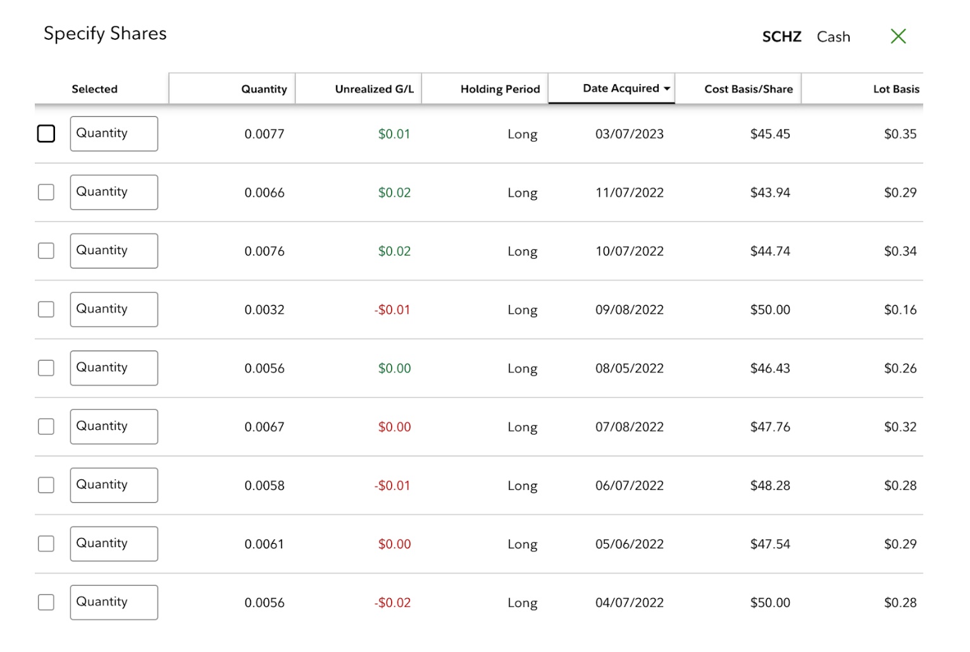970x652 pixels.
Task: Sort by the Unrealized G/L column header
Action: click(x=374, y=89)
